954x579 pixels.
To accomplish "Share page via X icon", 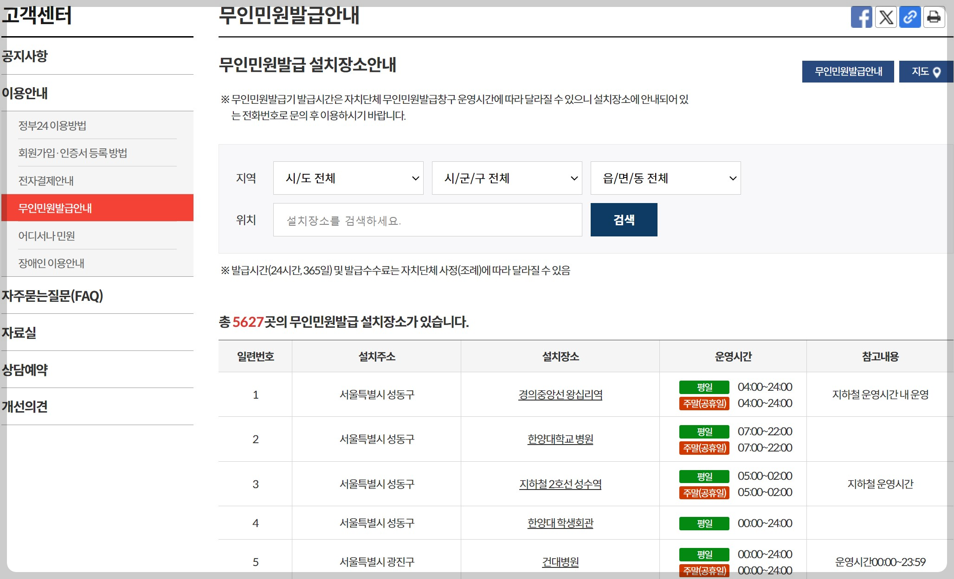I will (x=886, y=18).
